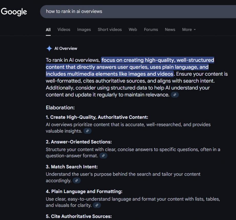Open the Short videos tab

(x=110, y=29)
